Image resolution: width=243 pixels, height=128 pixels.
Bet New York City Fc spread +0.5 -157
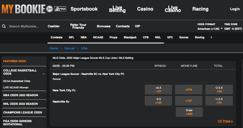[158, 89]
